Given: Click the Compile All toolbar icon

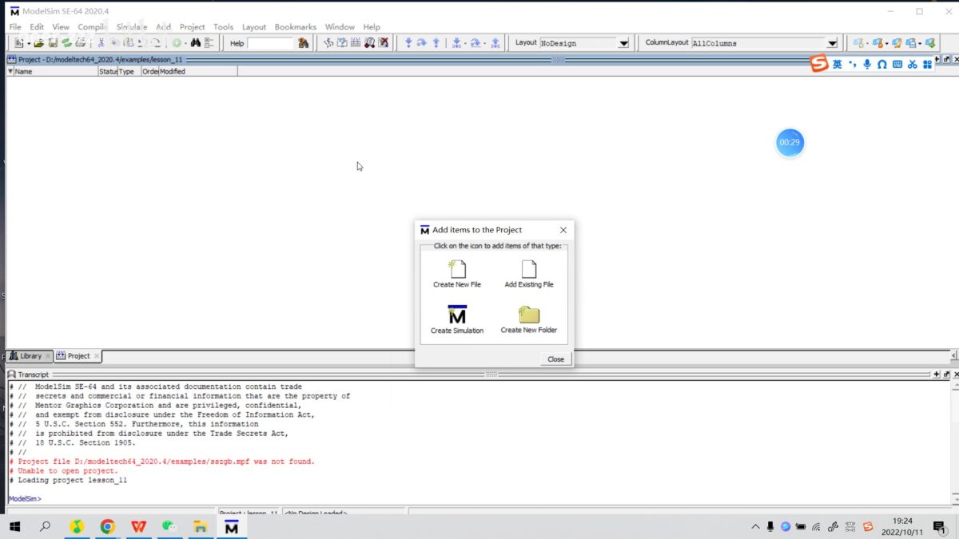Looking at the screenshot, I should [x=342, y=43].
